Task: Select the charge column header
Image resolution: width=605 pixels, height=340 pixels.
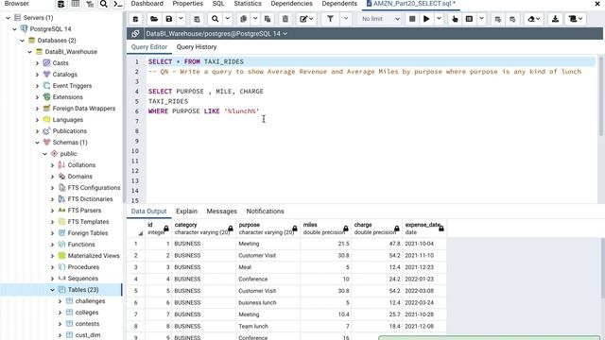Action: pos(377,229)
